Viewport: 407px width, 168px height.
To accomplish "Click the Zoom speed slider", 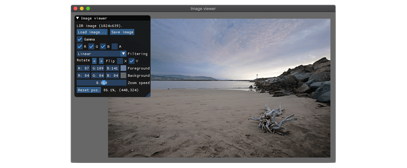I will [x=101, y=83].
